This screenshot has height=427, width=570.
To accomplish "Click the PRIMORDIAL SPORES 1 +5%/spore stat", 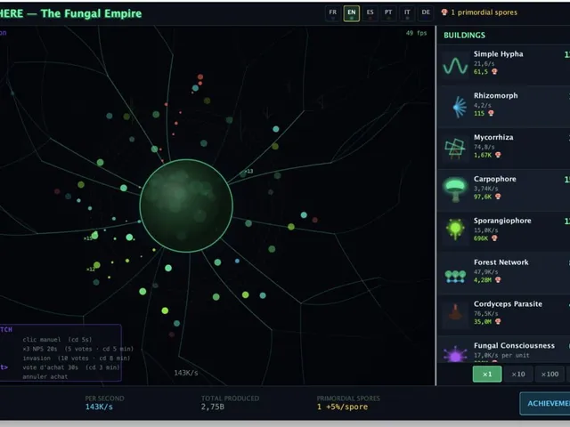I will [x=348, y=403].
